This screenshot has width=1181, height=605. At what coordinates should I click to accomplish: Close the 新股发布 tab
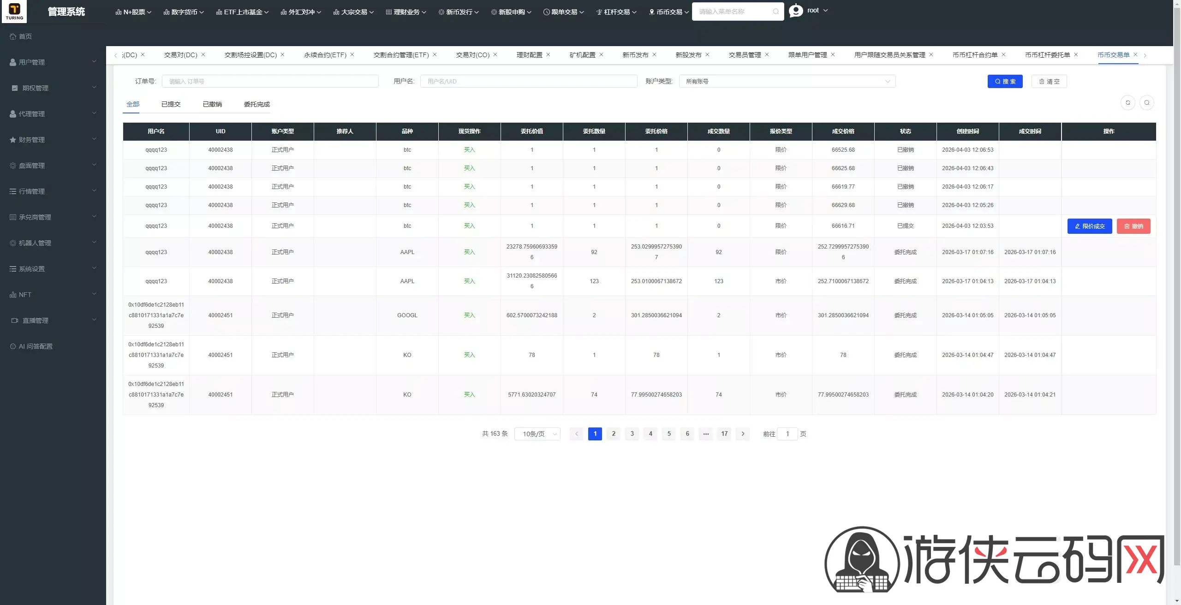(707, 54)
